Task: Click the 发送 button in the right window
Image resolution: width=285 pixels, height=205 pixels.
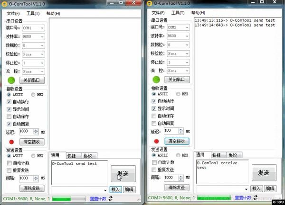Action: pos(264,173)
